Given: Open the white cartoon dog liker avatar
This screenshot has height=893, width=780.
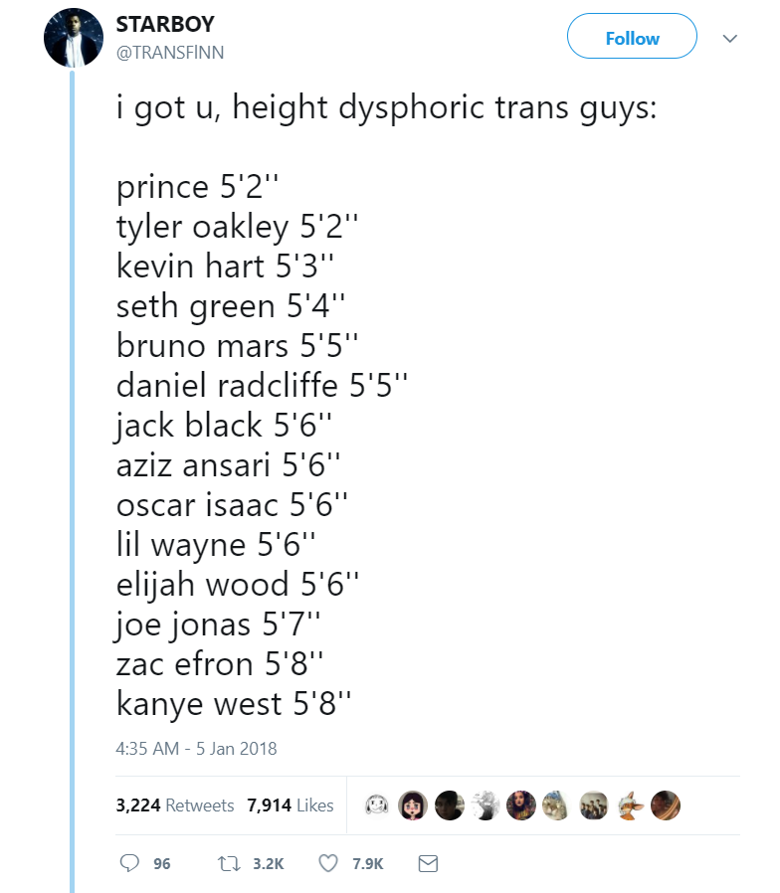Looking at the screenshot, I should tap(377, 805).
